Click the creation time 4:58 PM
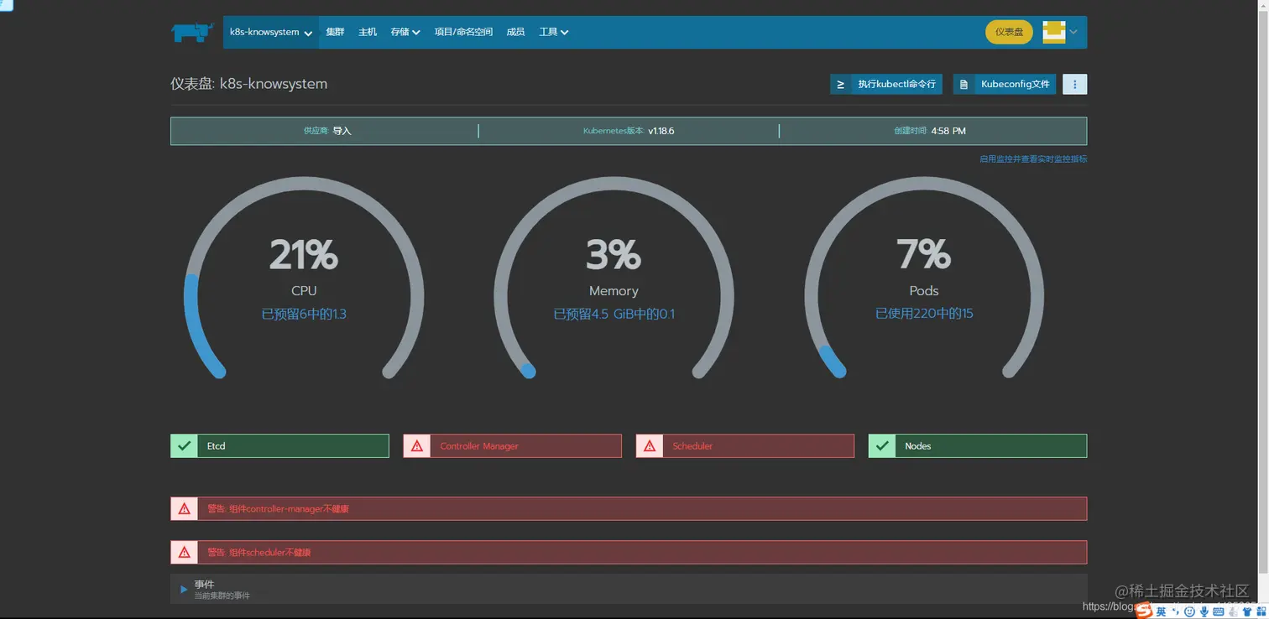 coord(948,131)
